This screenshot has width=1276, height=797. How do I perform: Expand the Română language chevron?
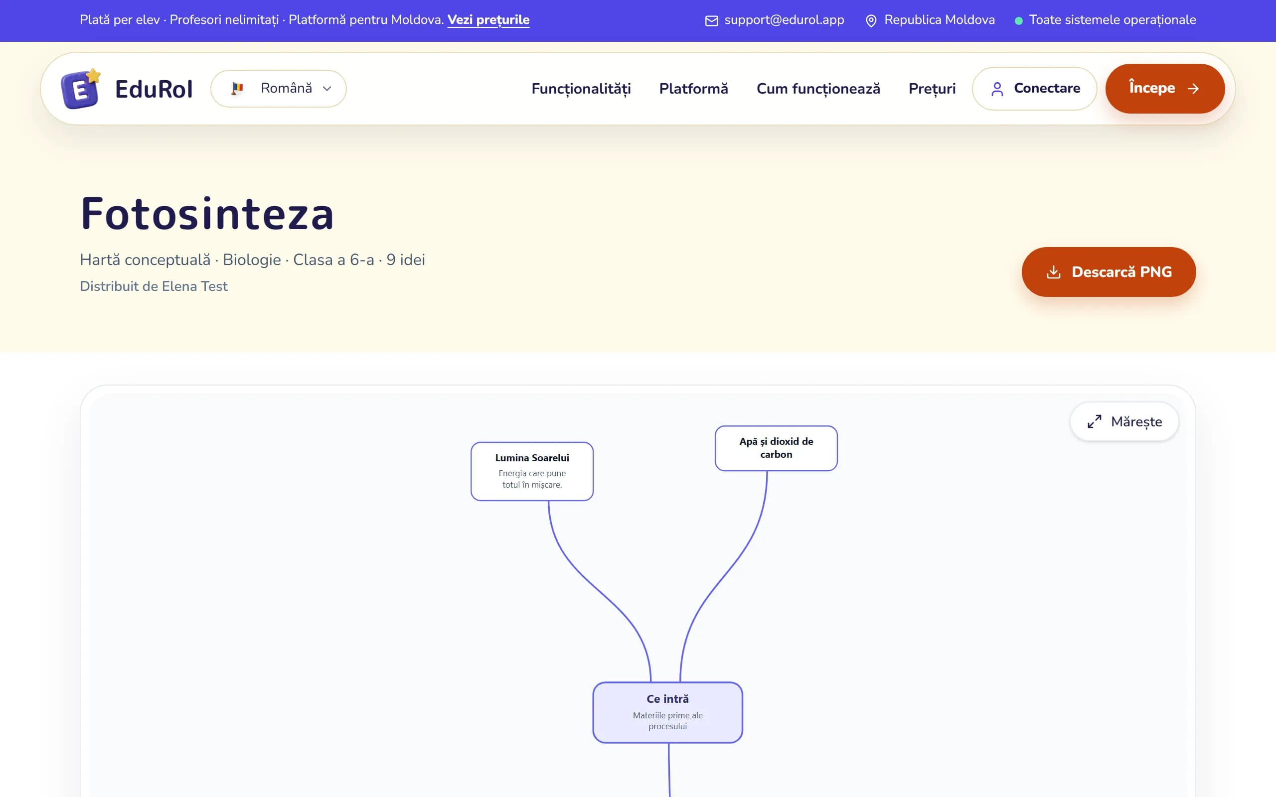327,89
